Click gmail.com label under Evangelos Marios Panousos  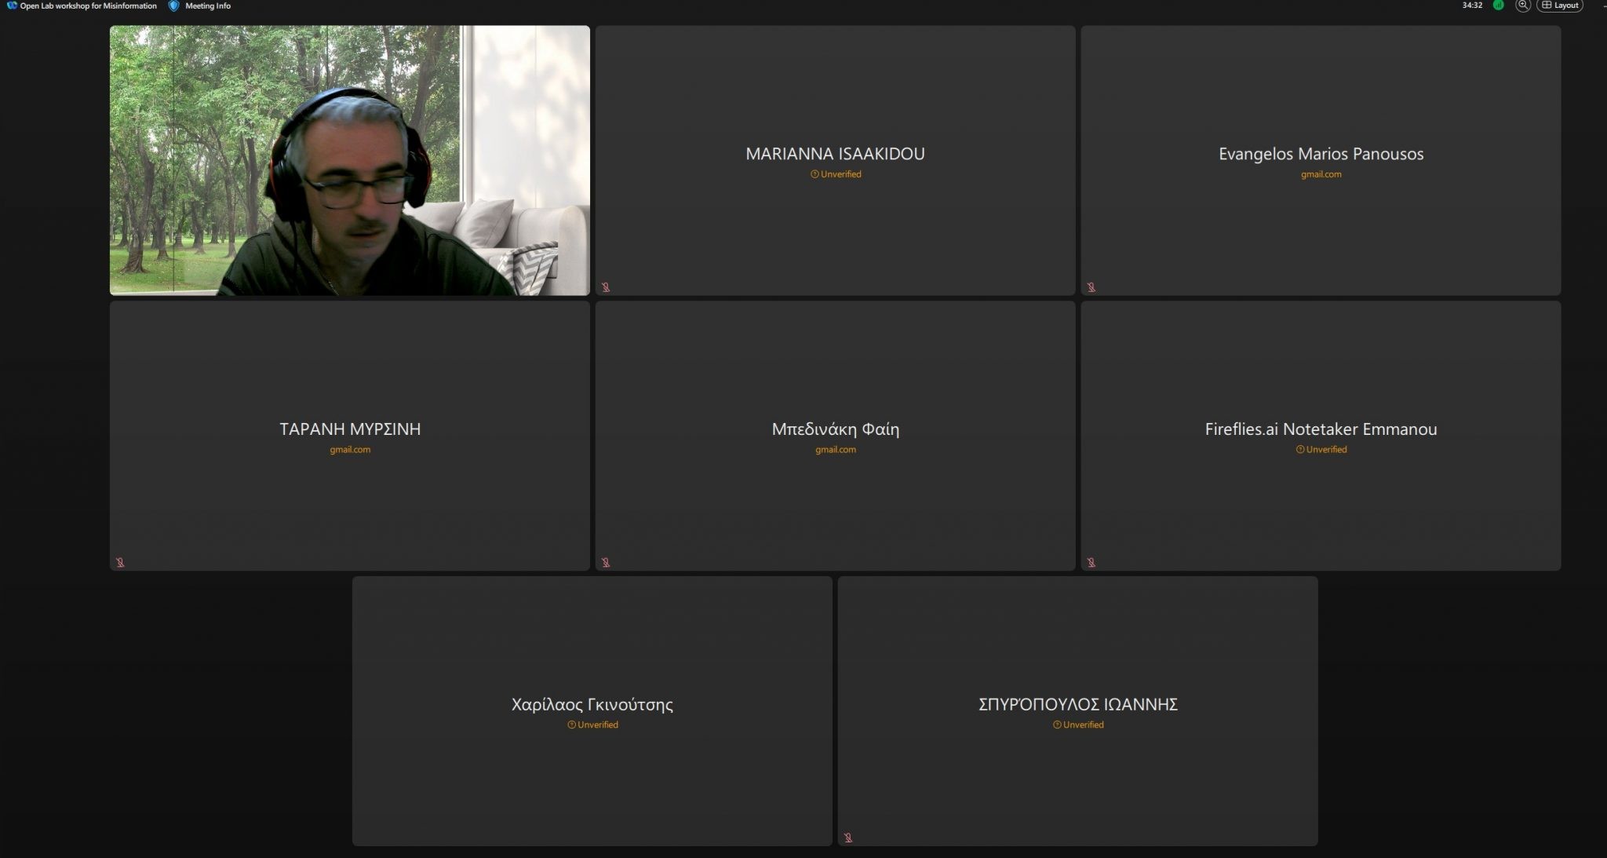[x=1321, y=174]
